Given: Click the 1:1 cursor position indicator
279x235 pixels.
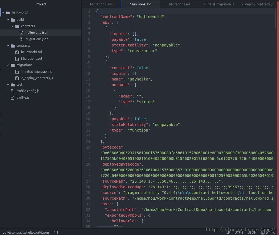Looking at the screenshot, I should tap(56, 233).
